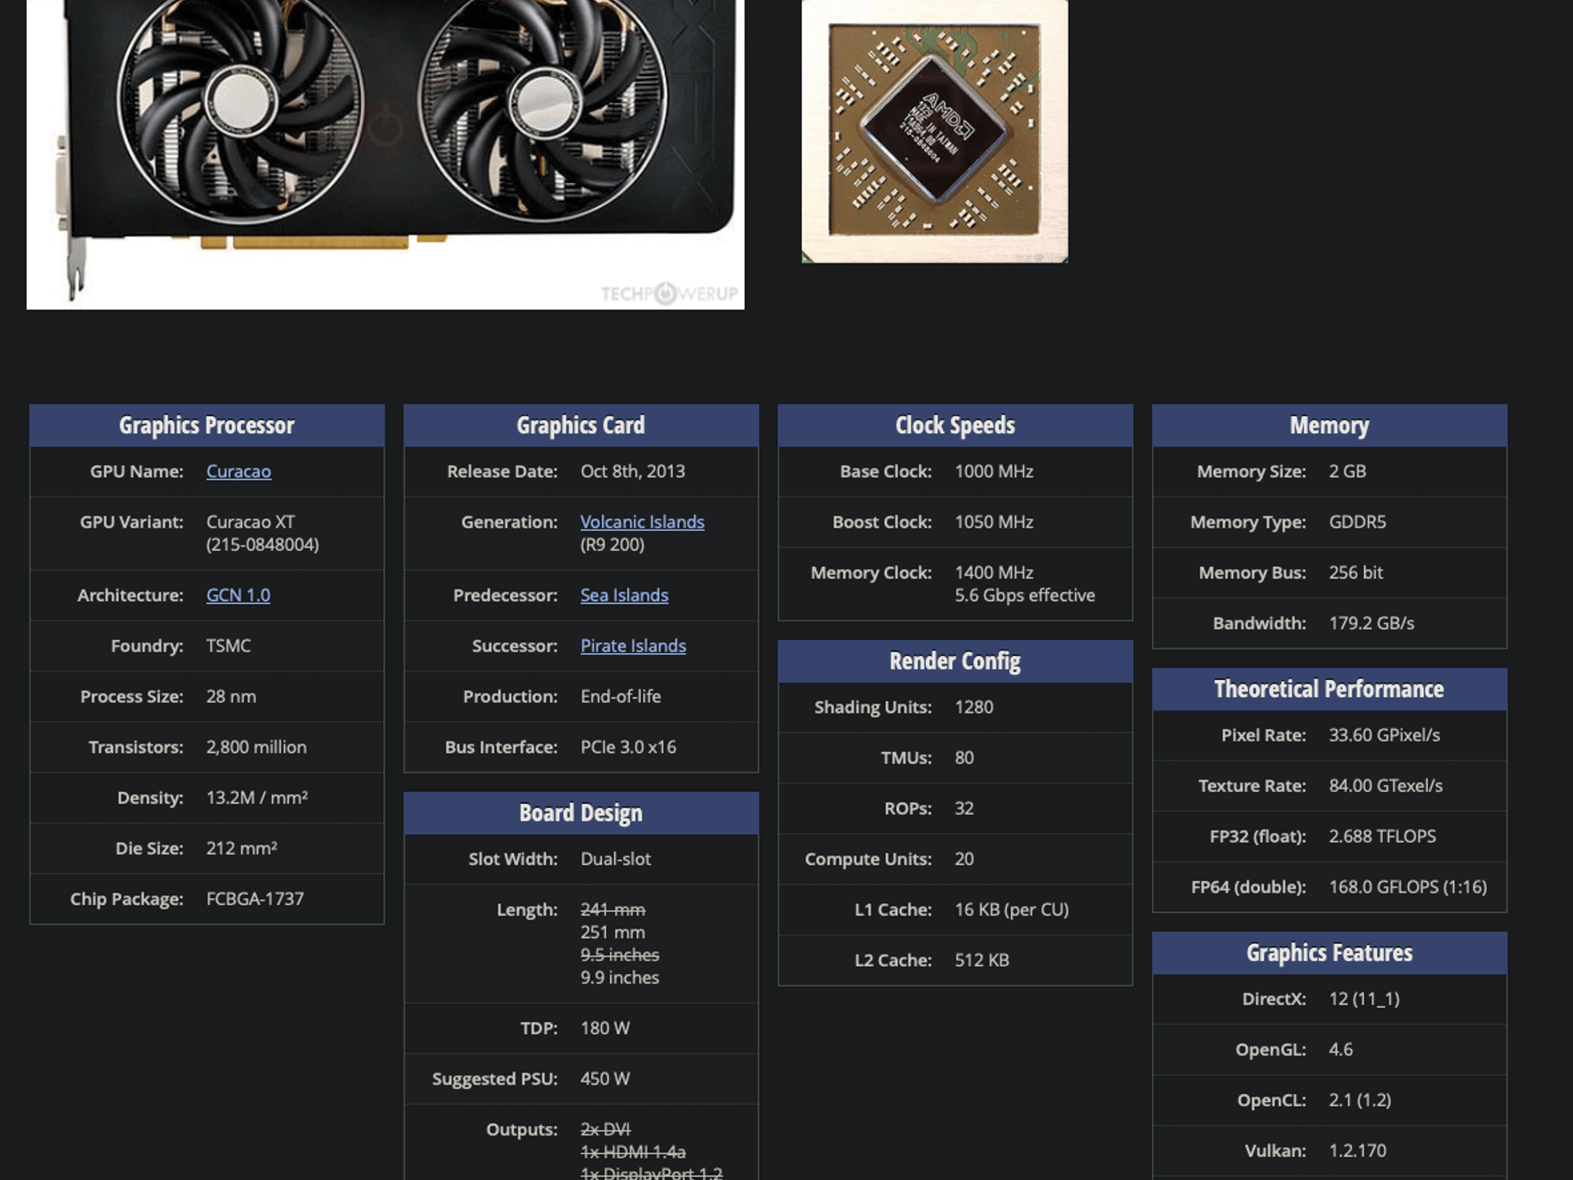1573x1180 pixels.
Task: Click the OpenGL 4.6 value
Action: point(1340,1050)
